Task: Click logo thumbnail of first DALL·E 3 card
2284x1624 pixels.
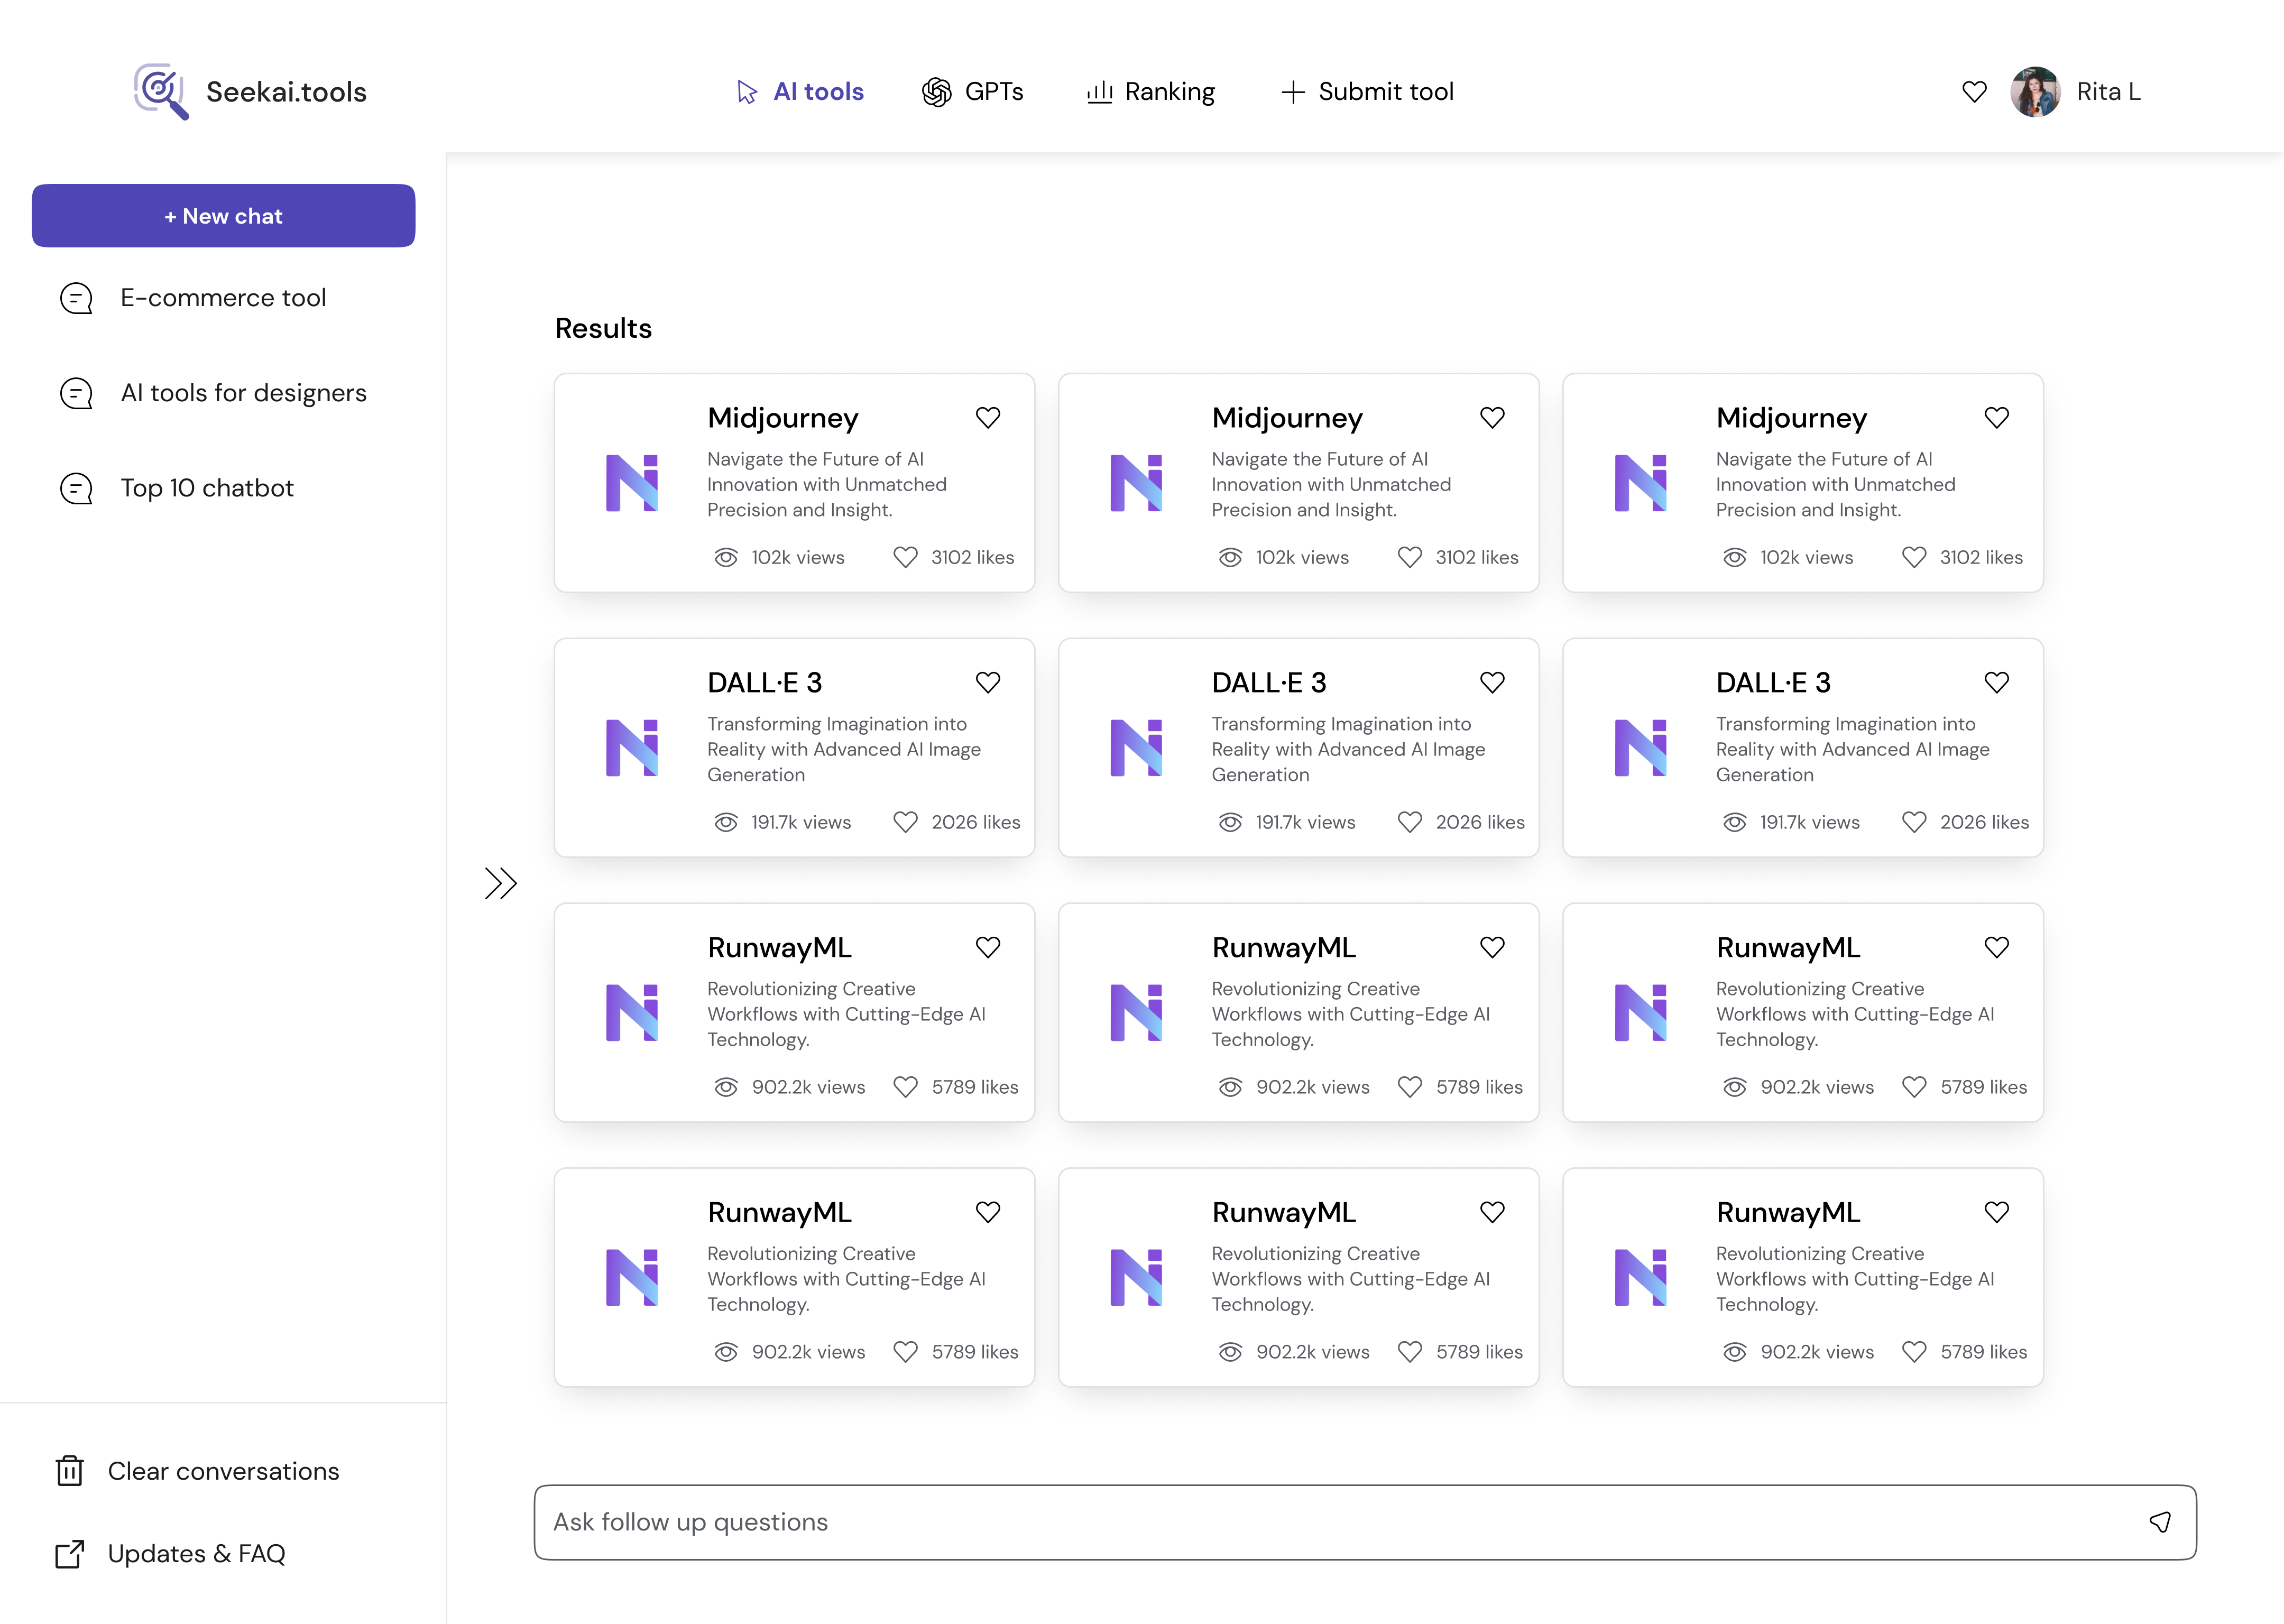Action: click(x=632, y=748)
